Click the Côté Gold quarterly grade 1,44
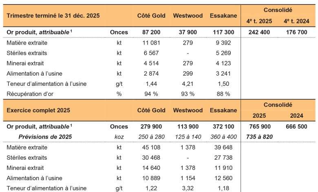Viewport: 318px width, 192px height. [150, 84]
